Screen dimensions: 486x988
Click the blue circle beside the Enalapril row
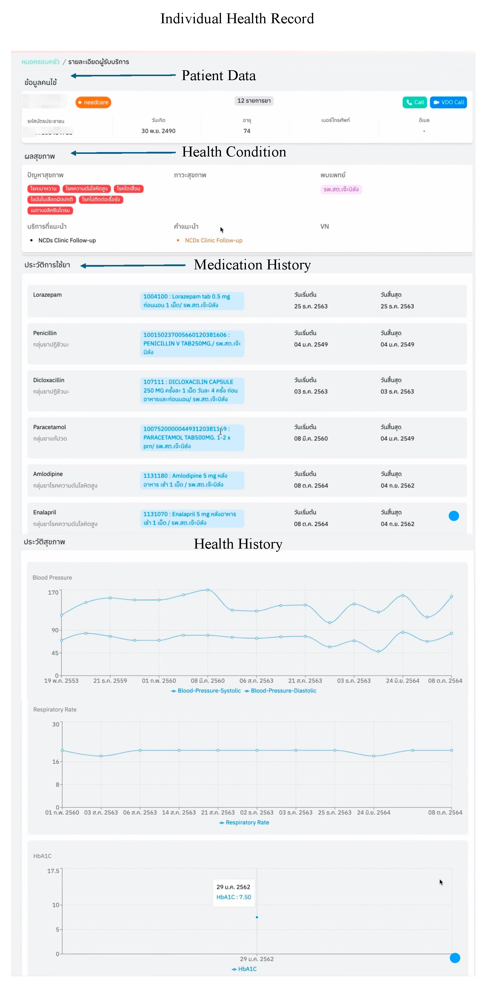click(x=454, y=516)
